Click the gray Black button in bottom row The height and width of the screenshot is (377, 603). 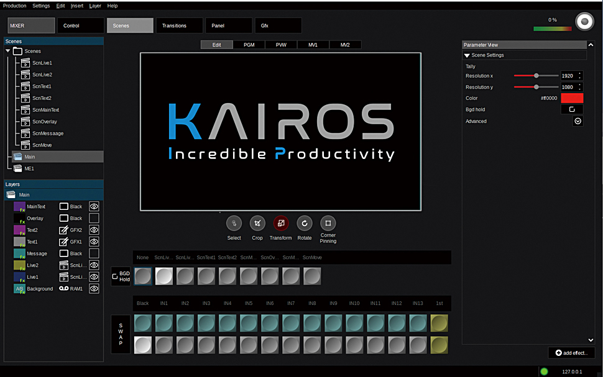tap(143, 345)
